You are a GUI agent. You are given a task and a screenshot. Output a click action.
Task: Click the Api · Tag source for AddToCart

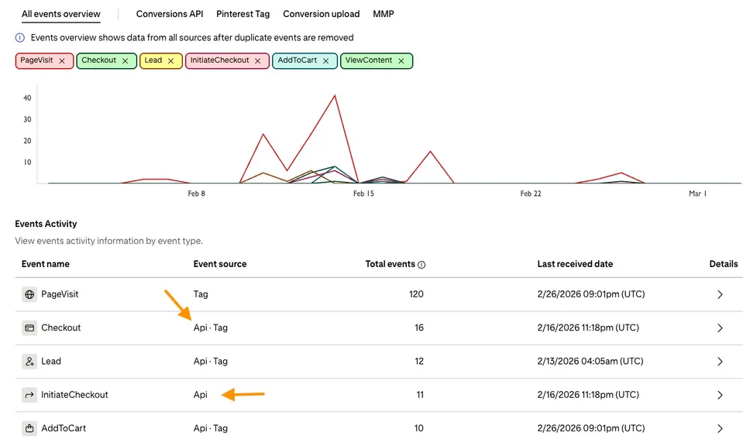point(211,429)
